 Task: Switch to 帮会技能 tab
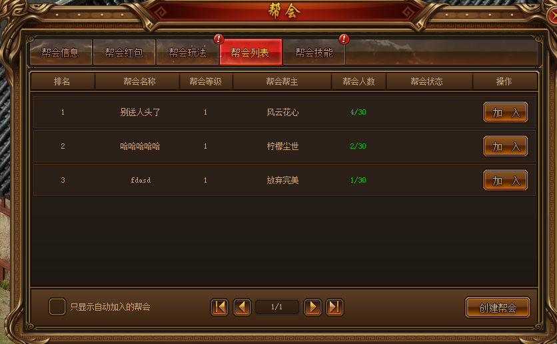pyautogui.click(x=314, y=53)
